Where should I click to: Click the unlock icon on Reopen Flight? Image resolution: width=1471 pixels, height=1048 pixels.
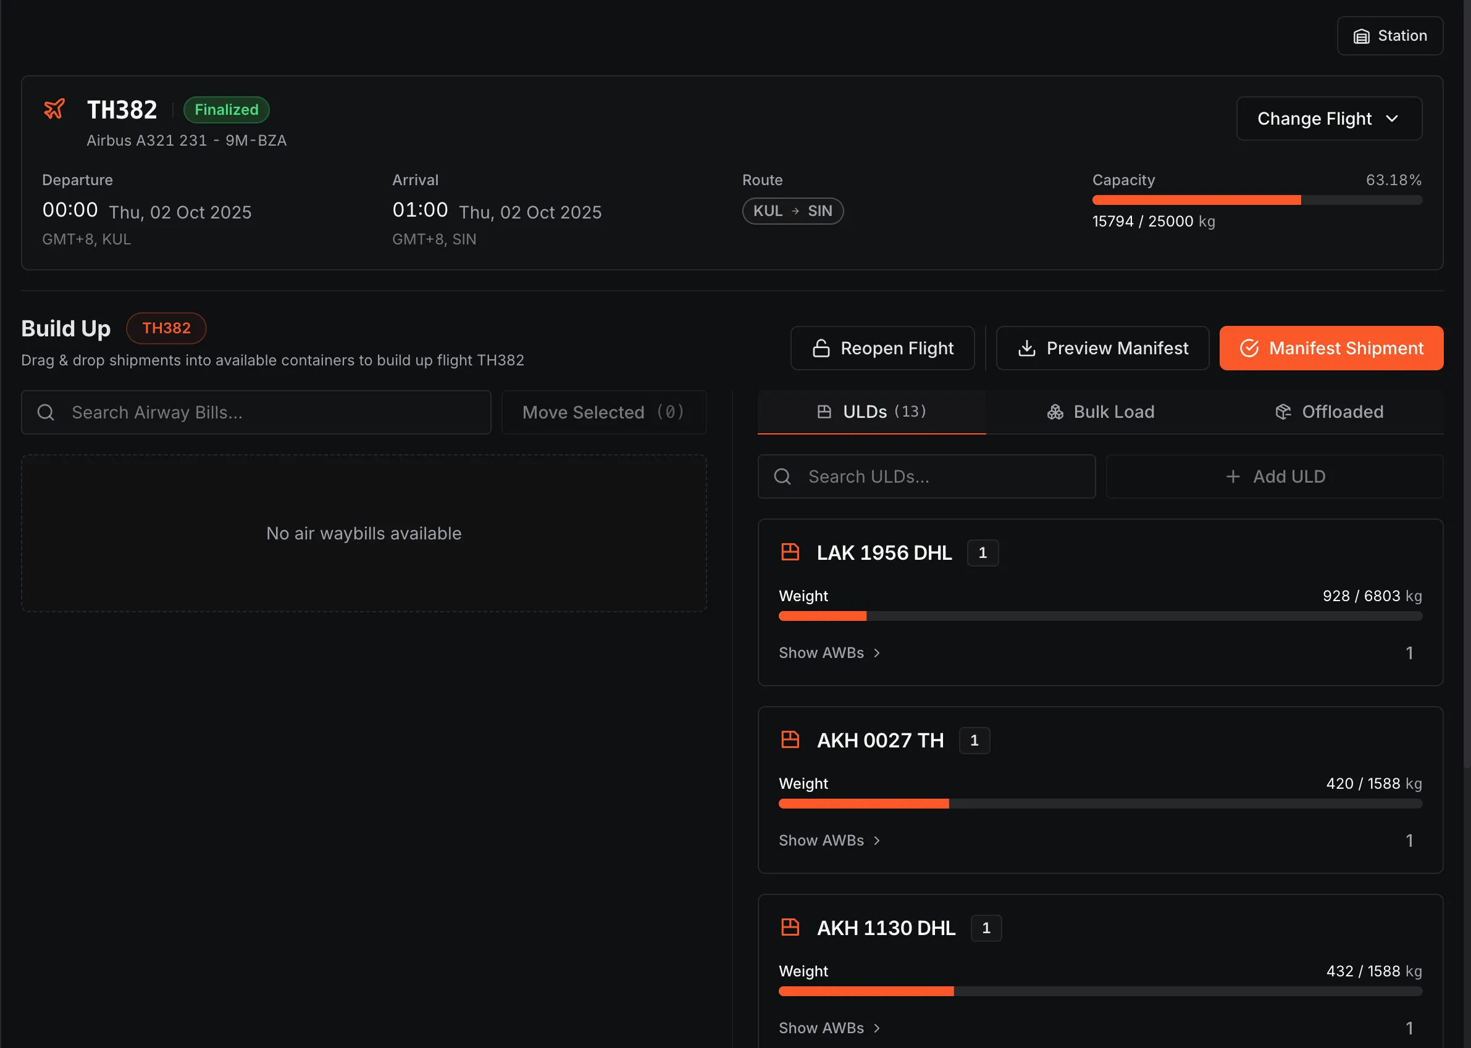click(821, 349)
